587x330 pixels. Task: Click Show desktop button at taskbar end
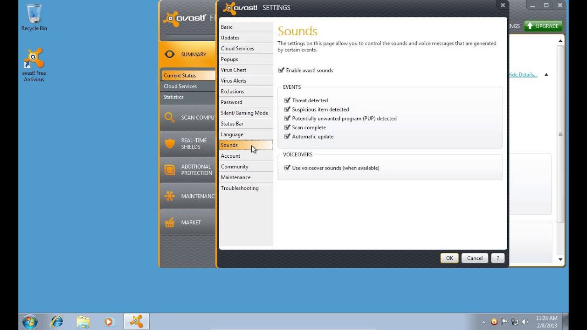coord(566,321)
